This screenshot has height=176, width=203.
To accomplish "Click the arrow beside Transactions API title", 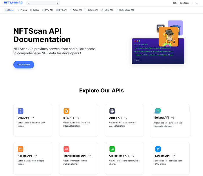I will tap(89, 156).
